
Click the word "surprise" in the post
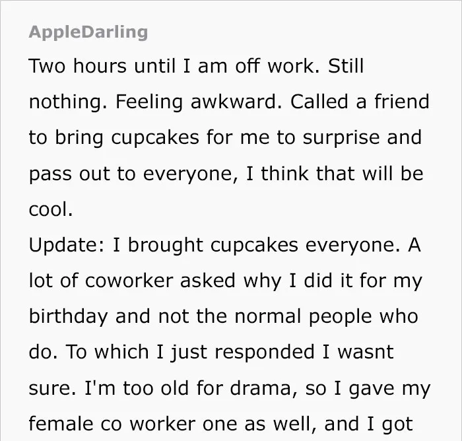pyautogui.click(x=341, y=138)
